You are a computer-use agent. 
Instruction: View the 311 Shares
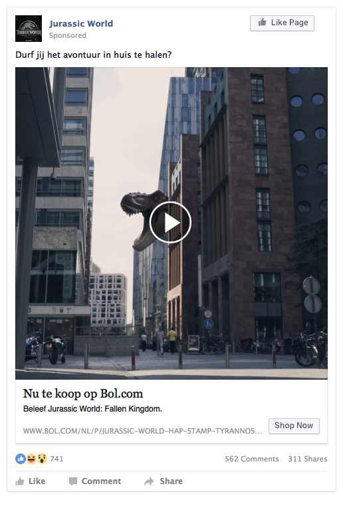(x=308, y=459)
